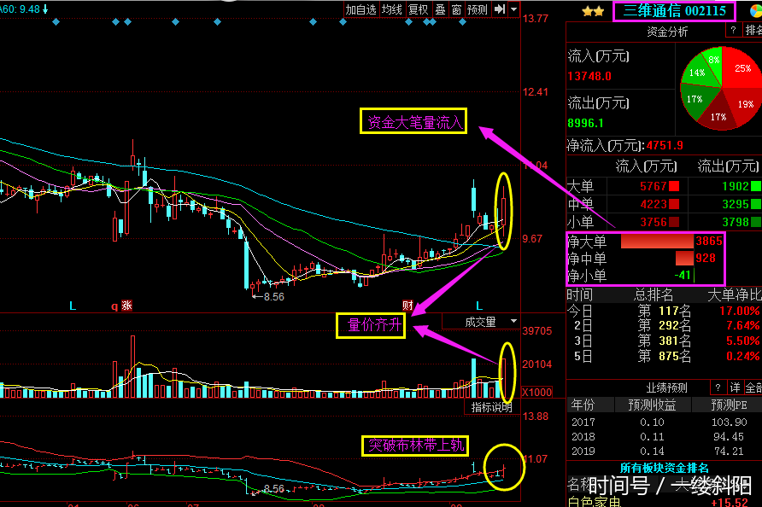Expand the toolbar dropdown arrow
Viewport: 762px width, 507px height.
513,9
